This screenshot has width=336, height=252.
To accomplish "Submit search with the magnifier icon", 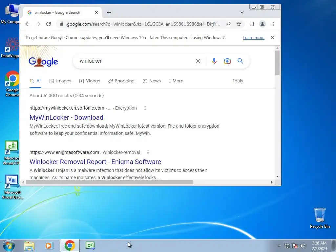I will [240, 61].
